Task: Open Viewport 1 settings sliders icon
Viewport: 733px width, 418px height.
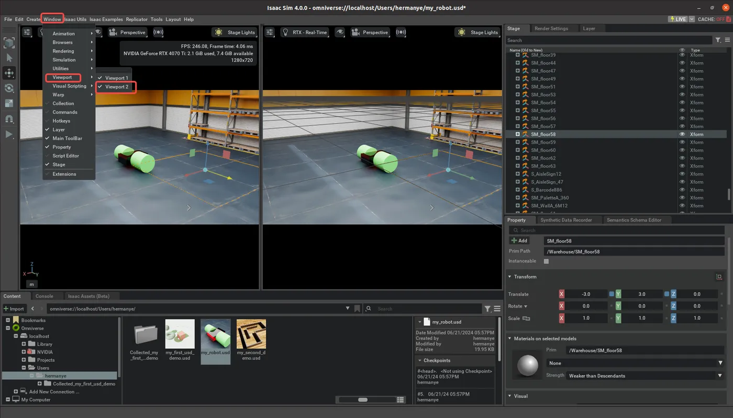Action: point(27,32)
